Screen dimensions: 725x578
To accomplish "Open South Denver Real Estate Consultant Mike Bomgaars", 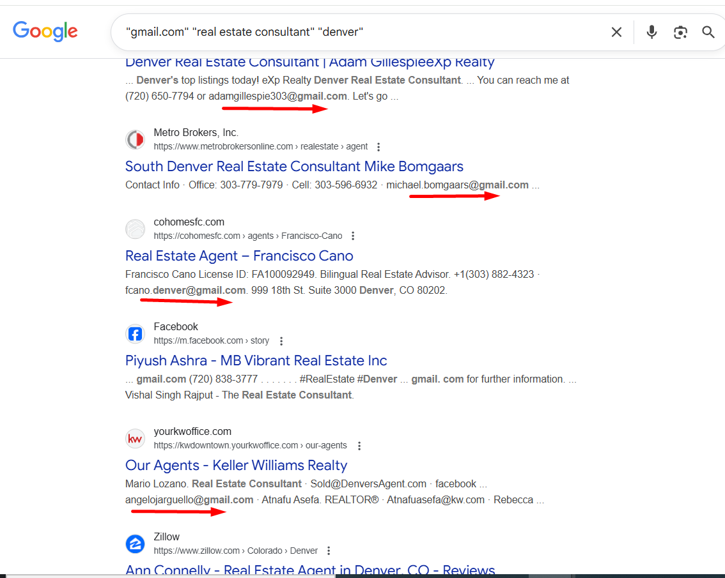I will coord(294,167).
